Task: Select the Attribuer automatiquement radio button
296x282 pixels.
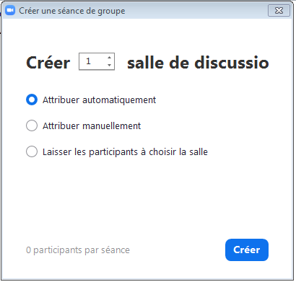Action: (32, 100)
